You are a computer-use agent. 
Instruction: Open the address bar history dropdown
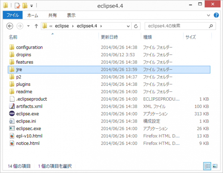[x=128, y=26]
